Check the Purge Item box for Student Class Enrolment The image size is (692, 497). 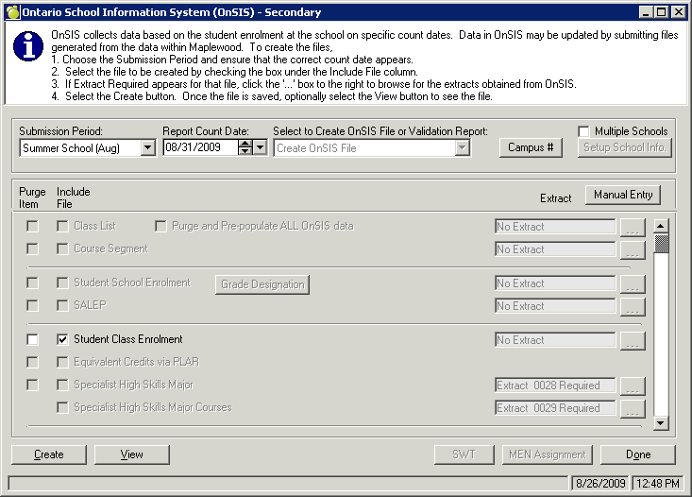(33, 339)
